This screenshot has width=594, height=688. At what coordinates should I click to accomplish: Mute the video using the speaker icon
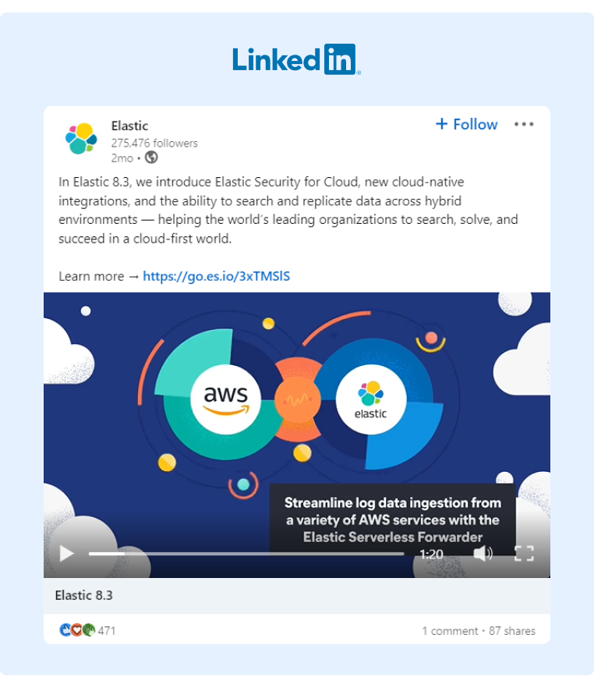point(484,554)
